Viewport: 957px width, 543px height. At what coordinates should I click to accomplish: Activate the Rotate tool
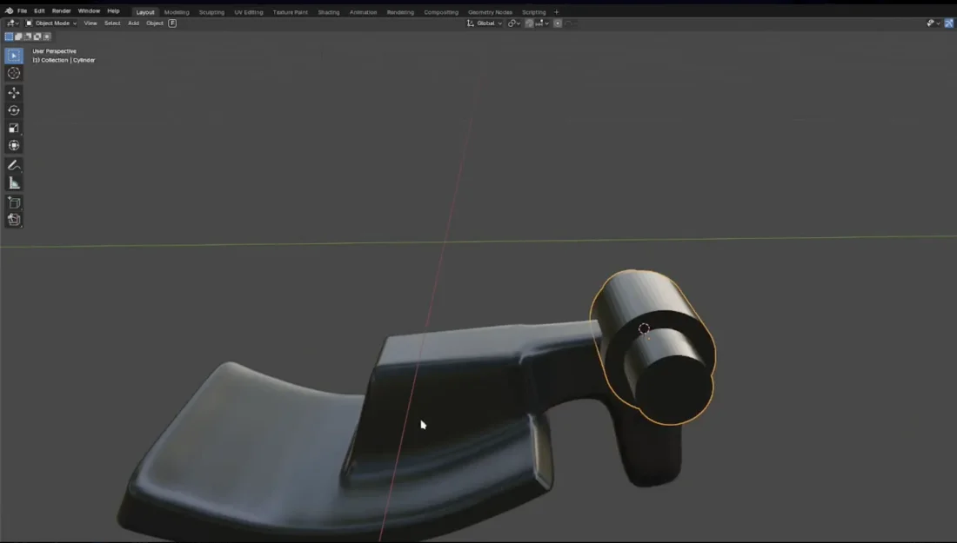tap(14, 110)
